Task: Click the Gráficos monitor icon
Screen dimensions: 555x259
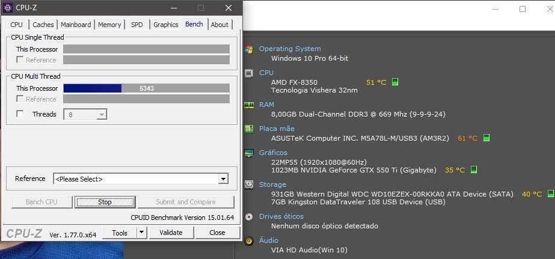Action: point(249,153)
